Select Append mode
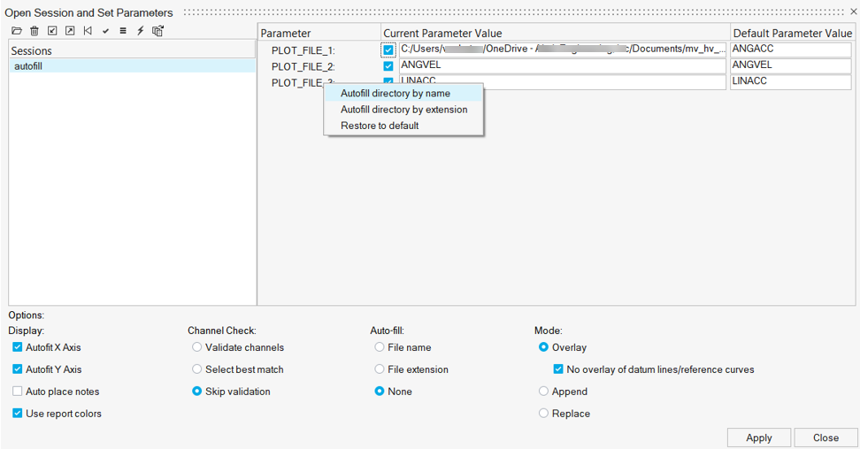The image size is (860, 449). click(x=543, y=392)
